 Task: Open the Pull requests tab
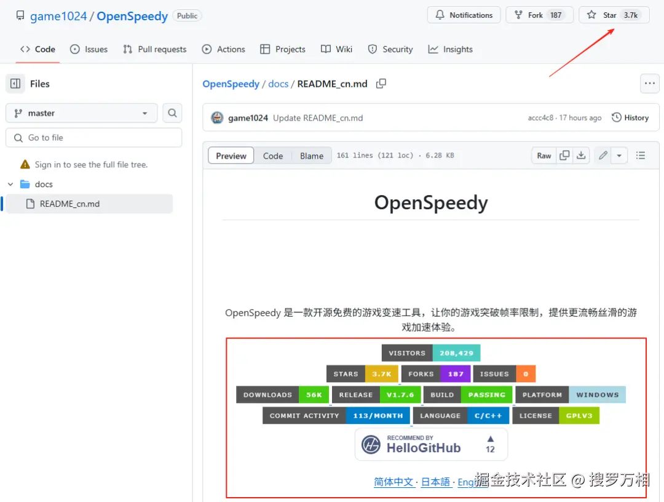click(154, 49)
